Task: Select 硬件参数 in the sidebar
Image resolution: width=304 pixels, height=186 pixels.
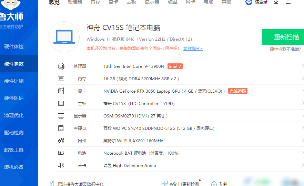Action: click(19, 64)
